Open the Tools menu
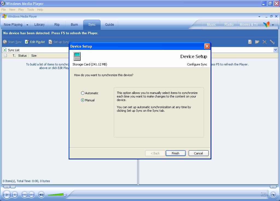 31,10
